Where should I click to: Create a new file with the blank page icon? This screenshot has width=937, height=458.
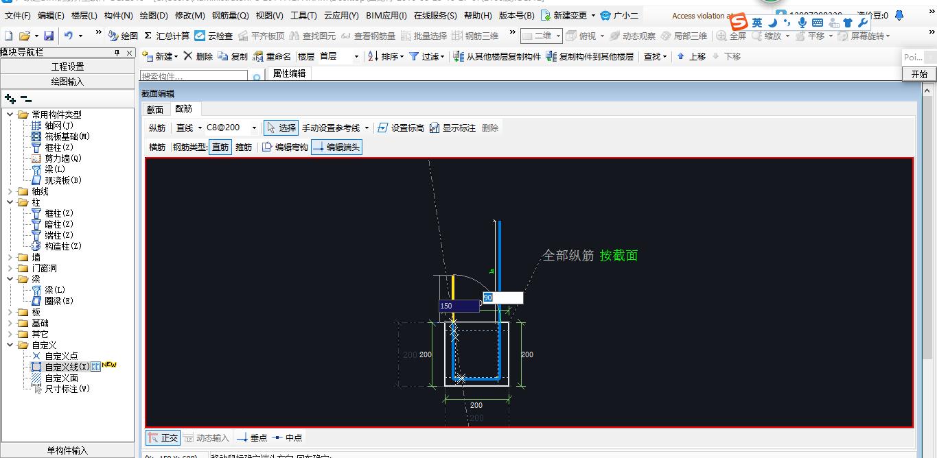pos(8,36)
